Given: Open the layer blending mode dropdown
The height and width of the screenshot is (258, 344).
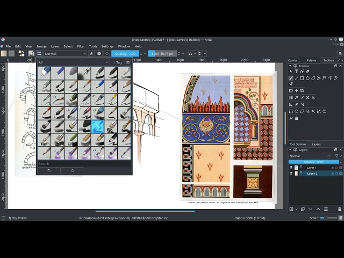Looking at the screenshot, I should (309, 156).
